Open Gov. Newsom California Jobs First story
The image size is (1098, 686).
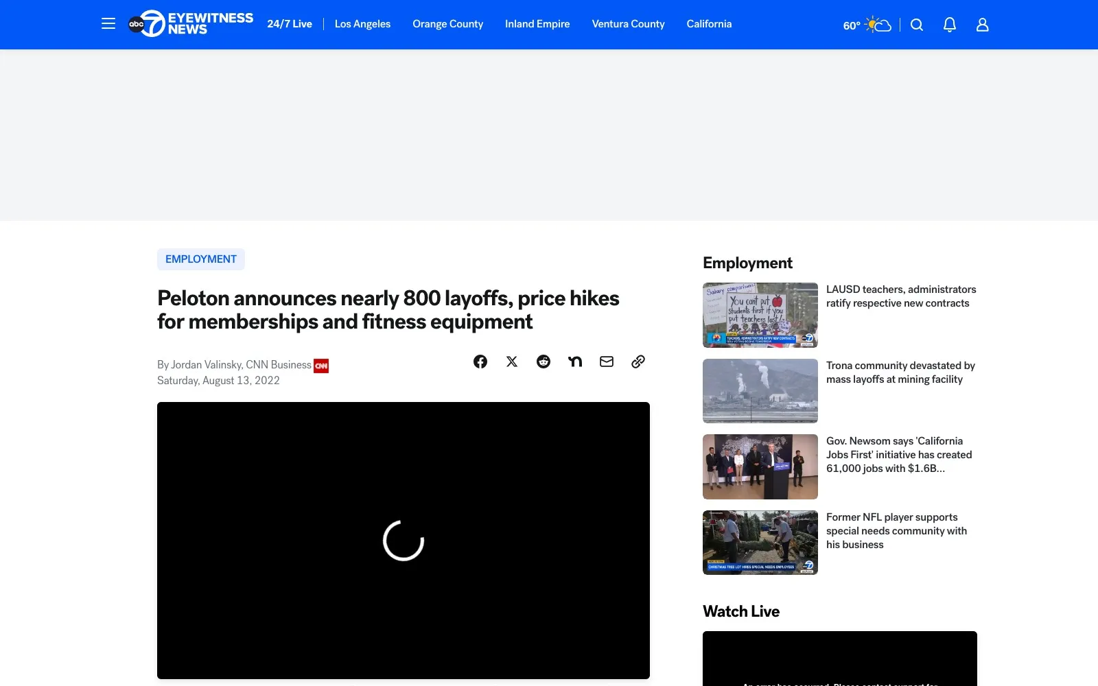(899, 455)
